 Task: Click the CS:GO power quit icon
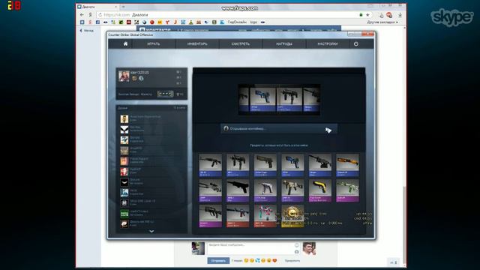[x=356, y=43]
